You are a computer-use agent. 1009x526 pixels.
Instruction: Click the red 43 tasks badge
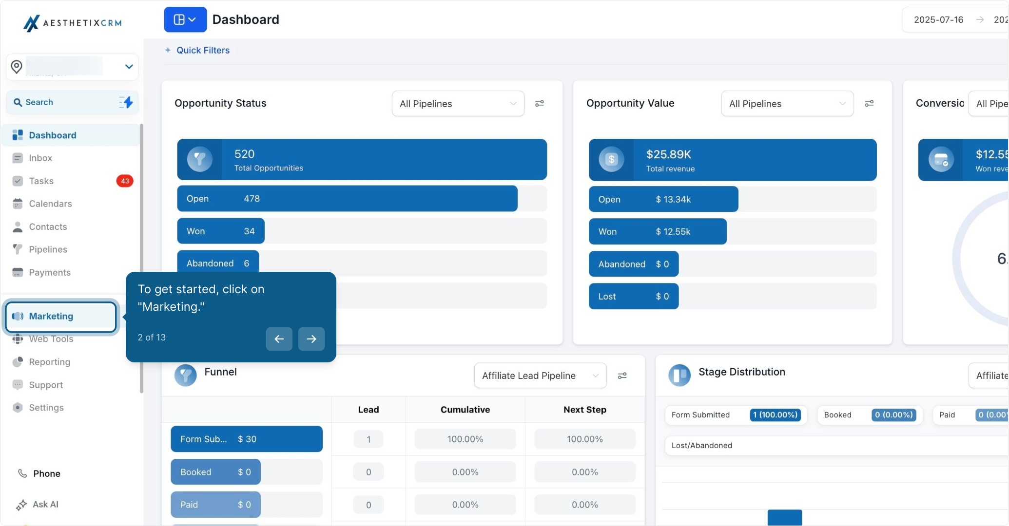click(125, 181)
